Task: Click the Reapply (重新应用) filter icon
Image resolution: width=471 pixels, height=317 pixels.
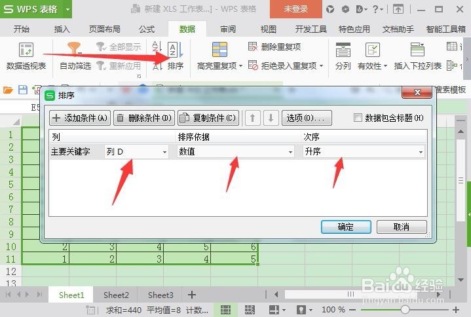Action: pyautogui.click(x=101, y=65)
